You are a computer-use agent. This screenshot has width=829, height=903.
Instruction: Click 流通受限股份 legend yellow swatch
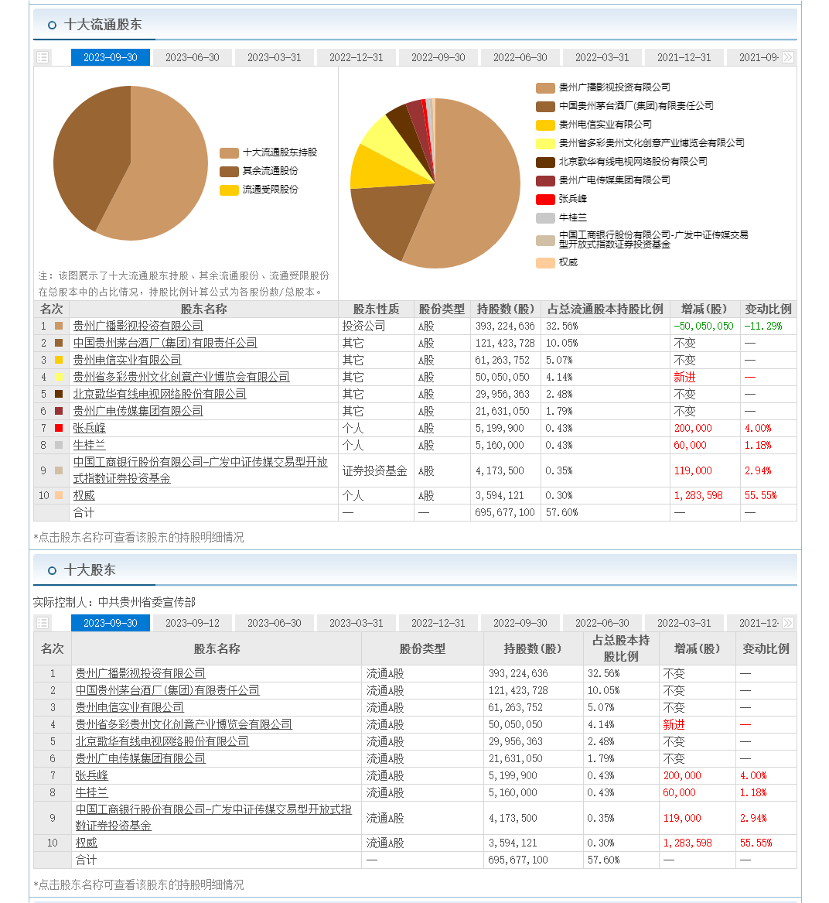pos(229,190)
